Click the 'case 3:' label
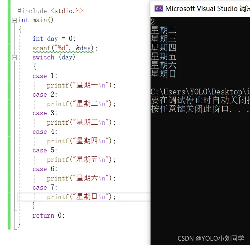 (x=45, y=113)
